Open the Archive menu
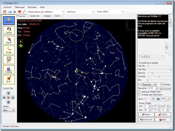This screenshot has height=131, width=175. [x=7, y=7]
